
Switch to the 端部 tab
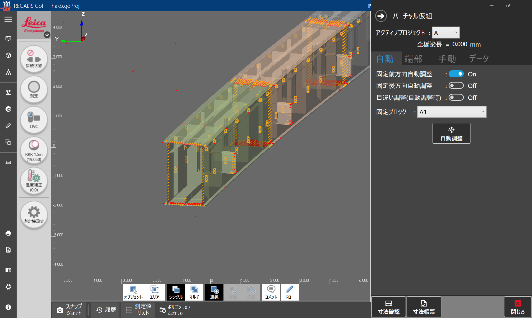[413, 59]
